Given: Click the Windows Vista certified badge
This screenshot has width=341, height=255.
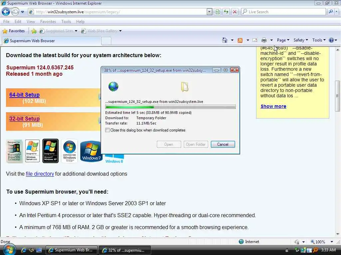Looking at the screenshot, I should tap(69, 151).
